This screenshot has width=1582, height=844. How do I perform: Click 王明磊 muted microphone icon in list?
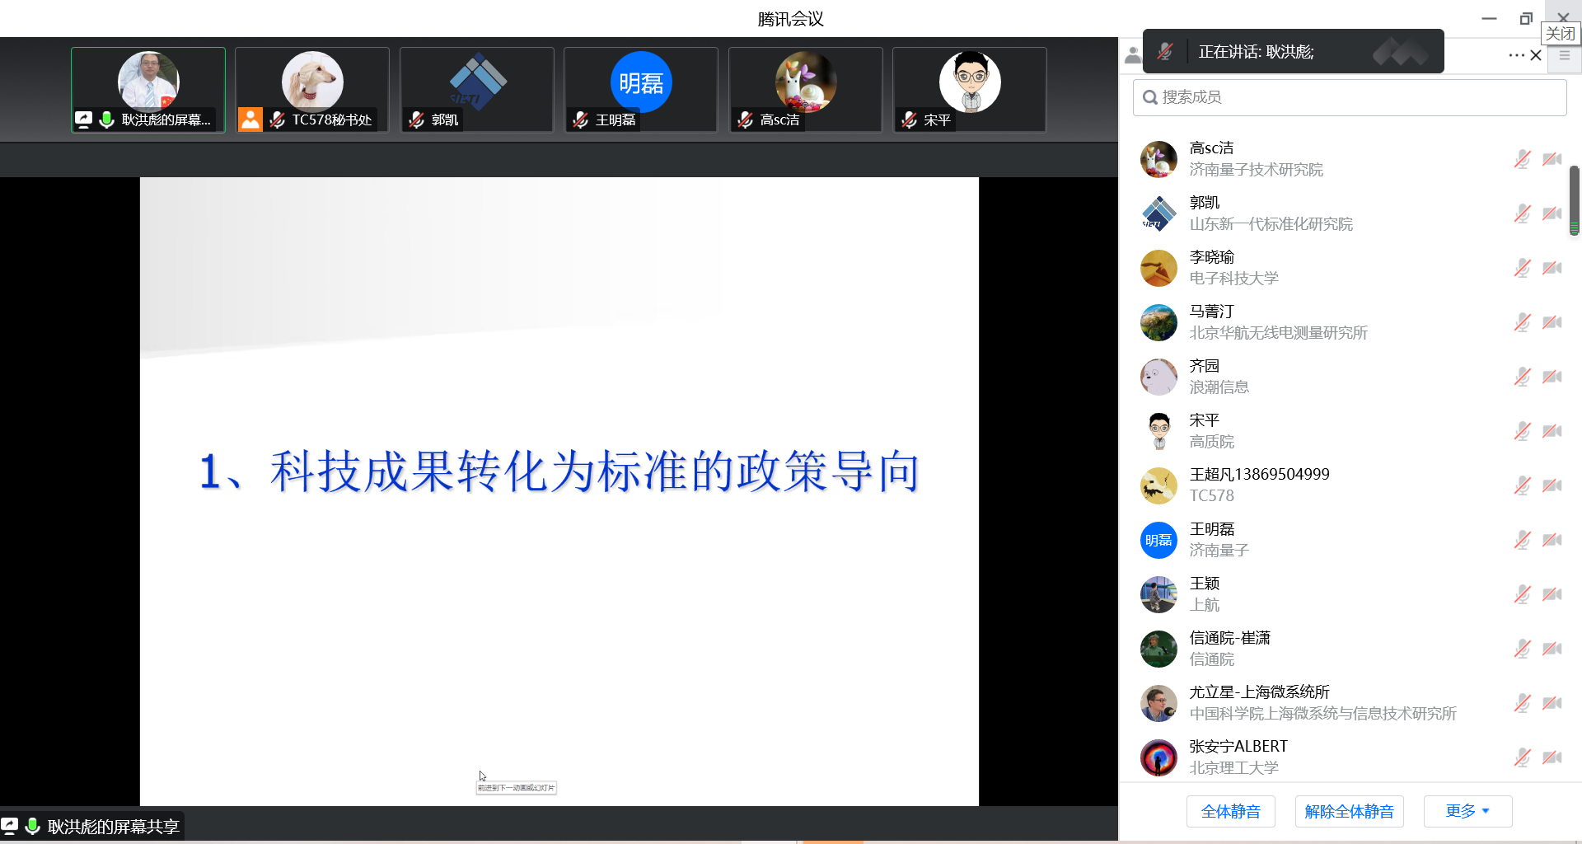pyautogui.click(x=1522, y=540)
